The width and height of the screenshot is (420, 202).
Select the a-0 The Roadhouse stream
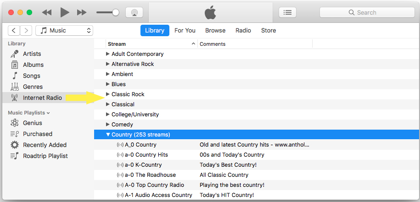(150, 175)
